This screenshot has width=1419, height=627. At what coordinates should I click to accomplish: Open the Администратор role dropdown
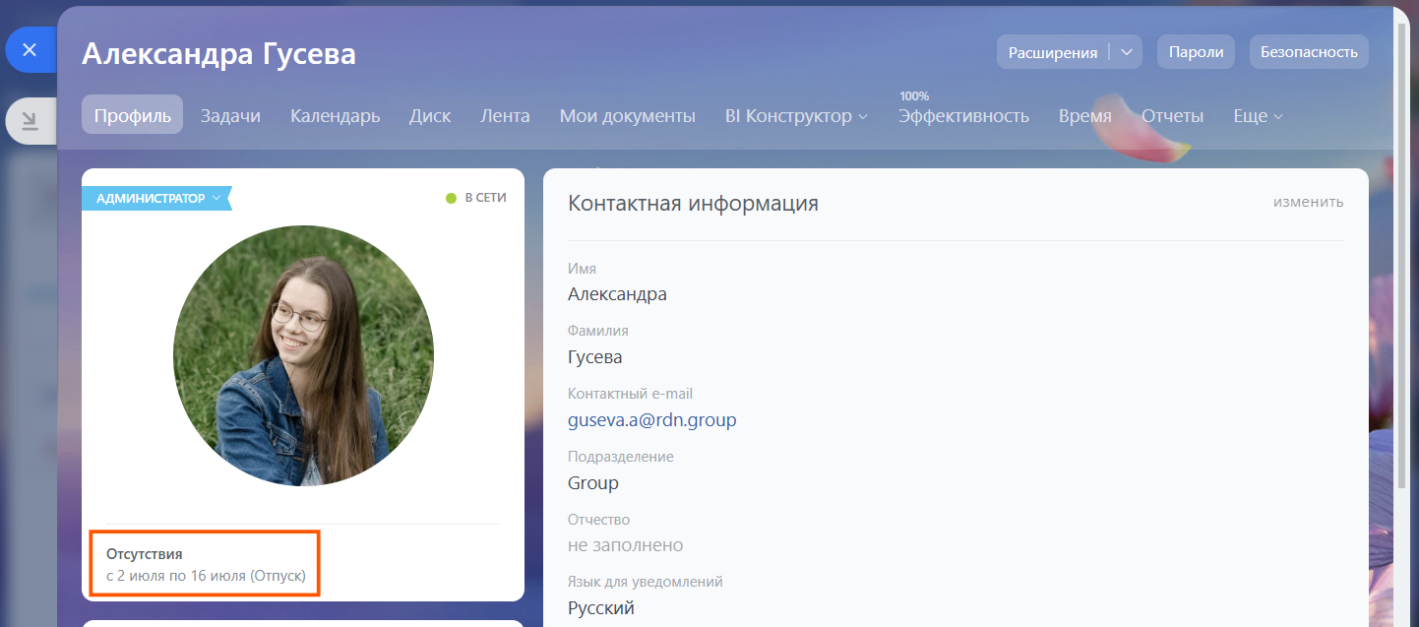click(x=155, y=198)
